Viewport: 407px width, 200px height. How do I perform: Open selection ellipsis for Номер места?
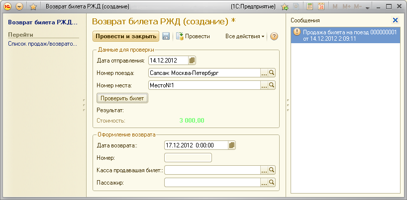point(264,85)
